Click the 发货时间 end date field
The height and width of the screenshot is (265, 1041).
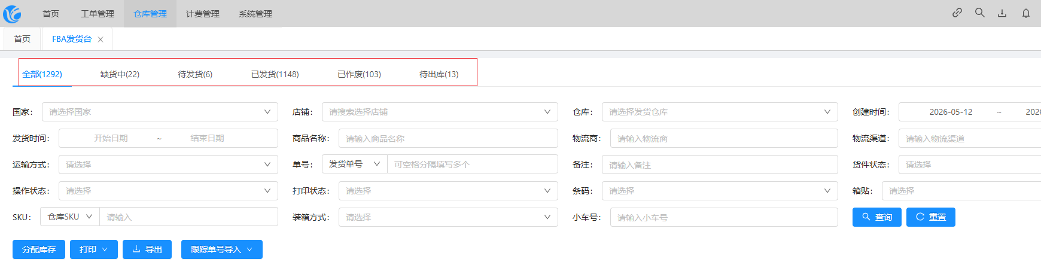tap(207, 138)
